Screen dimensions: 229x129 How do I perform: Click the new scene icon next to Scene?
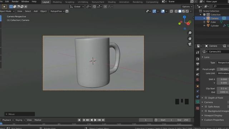click(x=192, y=1)
